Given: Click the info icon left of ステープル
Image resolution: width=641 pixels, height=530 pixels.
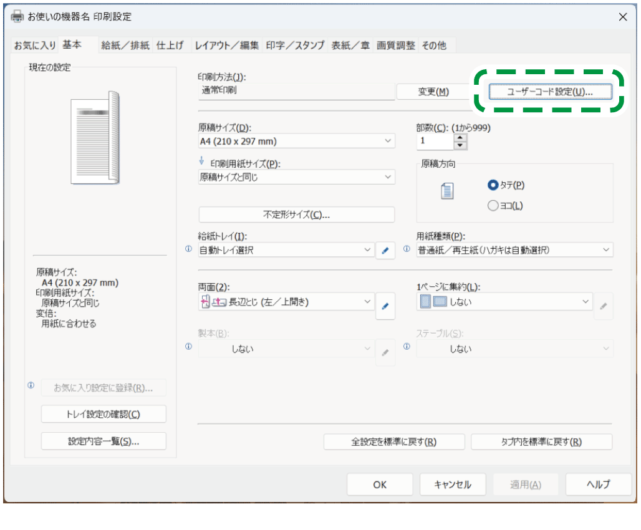Looking at the screenshot, I should tap(407, 347).
